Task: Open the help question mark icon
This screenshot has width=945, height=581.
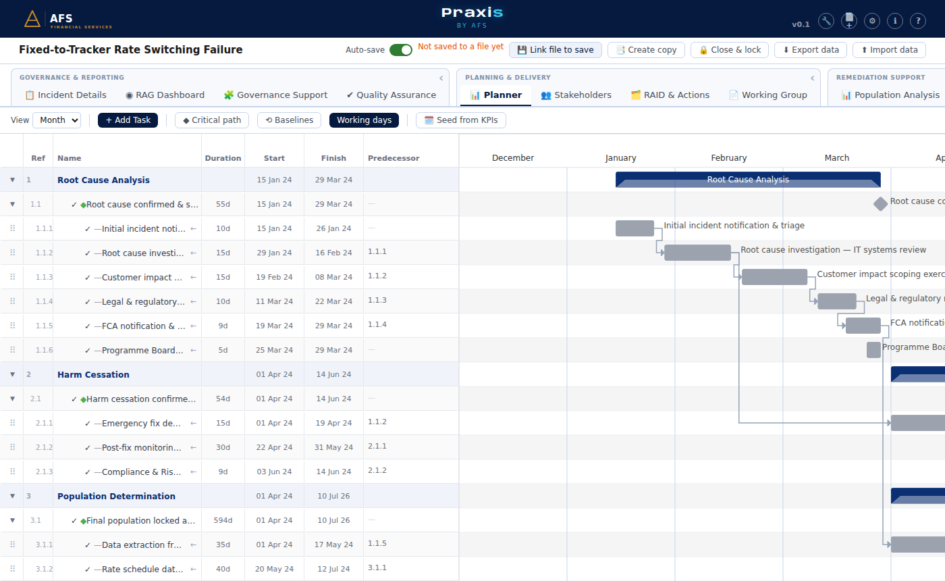Action: 918,21
